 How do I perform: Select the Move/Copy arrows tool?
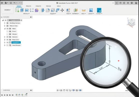point(62,10)
